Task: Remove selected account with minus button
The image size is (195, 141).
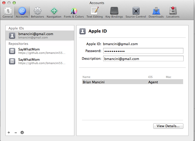Action: (16, 133)
